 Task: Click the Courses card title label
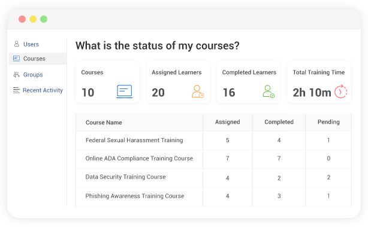[92, 72]
